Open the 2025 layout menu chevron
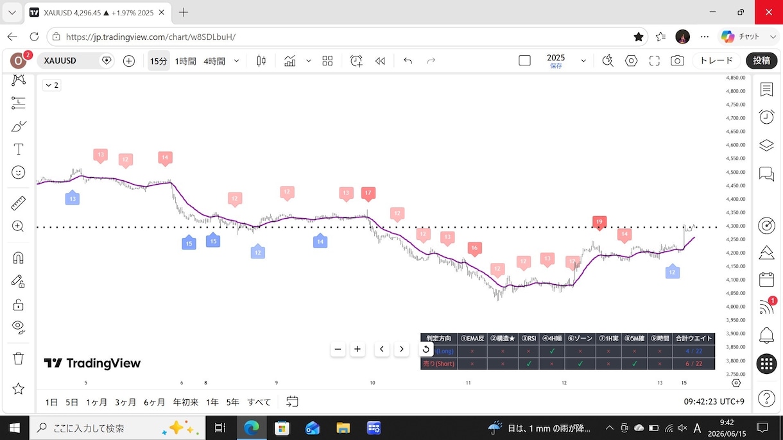Viewport: 783px width, 440px height. pyautogui.click(x=583, y=61)
